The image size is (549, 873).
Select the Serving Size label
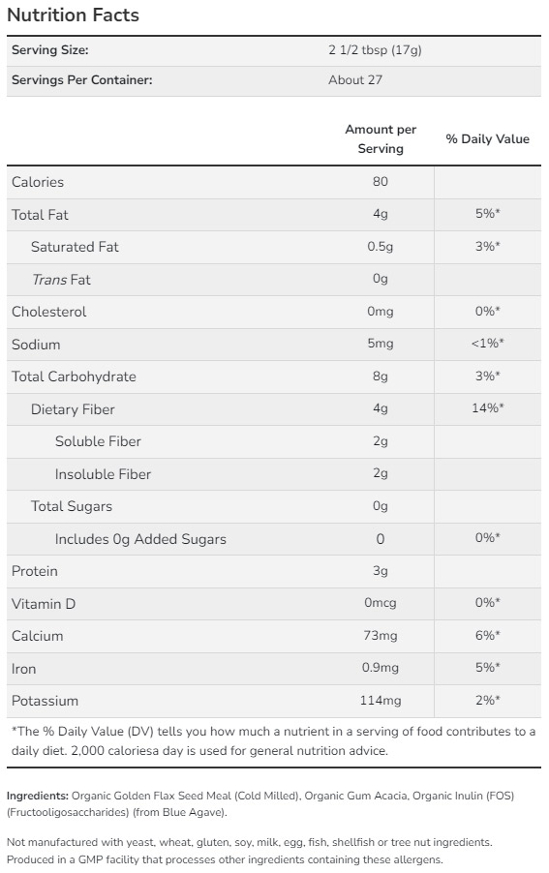tap(50, 50)
